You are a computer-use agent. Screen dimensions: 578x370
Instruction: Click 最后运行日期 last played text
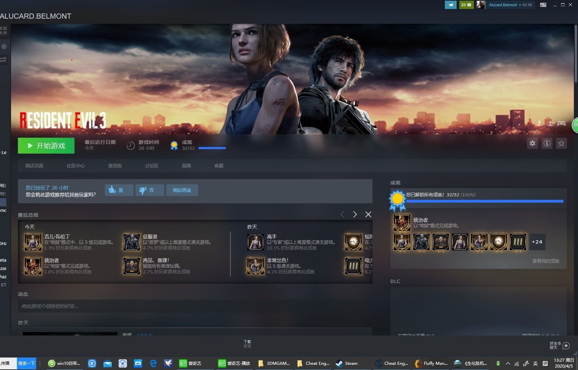[100, 142]
